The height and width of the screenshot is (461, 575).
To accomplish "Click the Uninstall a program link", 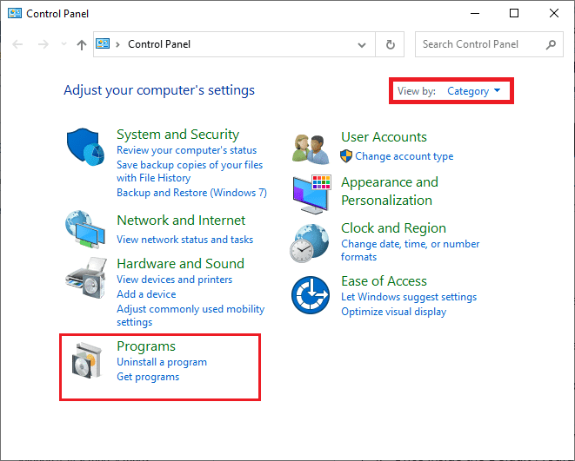I will coord(162,362).
